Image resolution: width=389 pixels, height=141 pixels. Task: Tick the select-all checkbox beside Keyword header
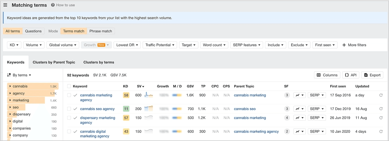69,86
